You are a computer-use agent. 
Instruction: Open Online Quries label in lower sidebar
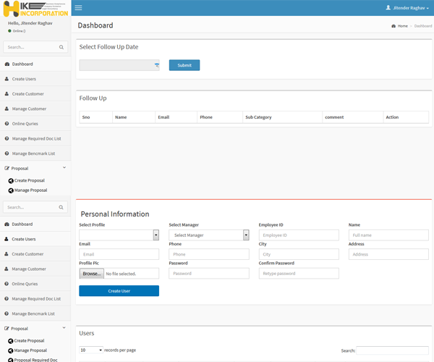(25, 284)
